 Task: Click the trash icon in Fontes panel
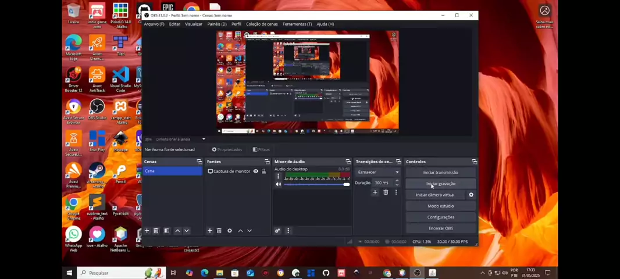(219, 231)
